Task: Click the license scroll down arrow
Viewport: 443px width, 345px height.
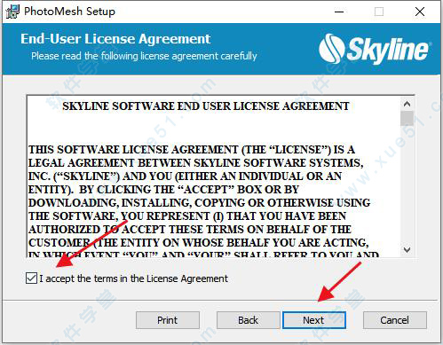Action: (407, 250)
